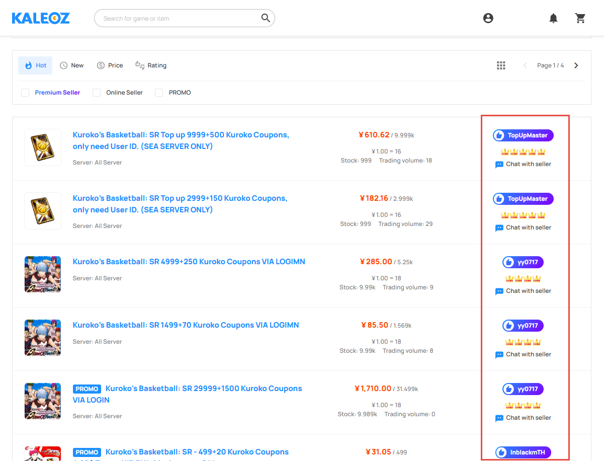Sort listings by New
The height and width of the screenshot is (461, 604).
point(71,65)
